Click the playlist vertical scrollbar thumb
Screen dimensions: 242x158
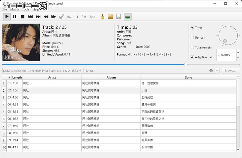coord(238,92)
